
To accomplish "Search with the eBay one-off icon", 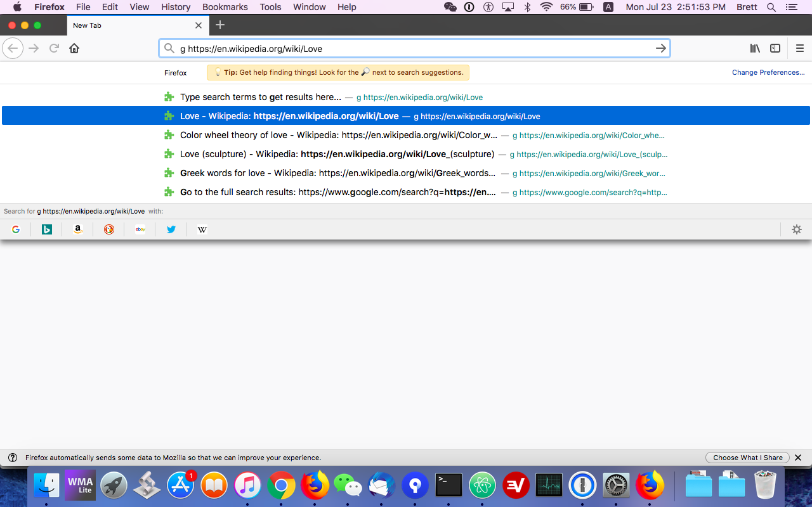I will (x=140, y=229).
